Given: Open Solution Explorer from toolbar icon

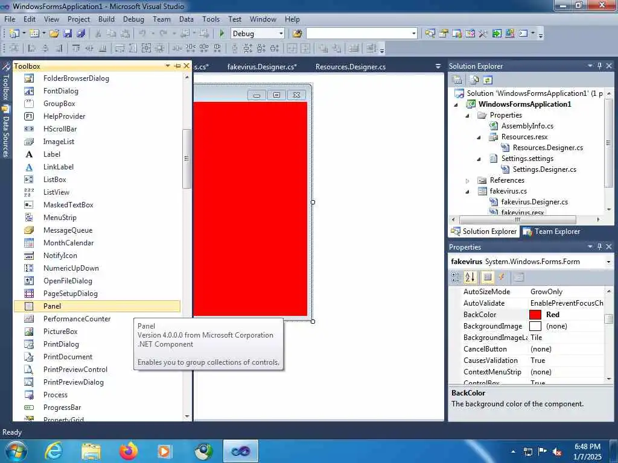Looking at the screenshot, I should [430, 34].
